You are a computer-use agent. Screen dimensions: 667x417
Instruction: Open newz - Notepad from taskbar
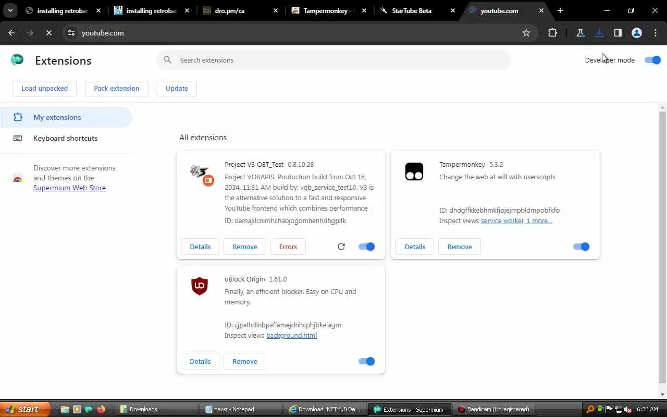[242, 409]
